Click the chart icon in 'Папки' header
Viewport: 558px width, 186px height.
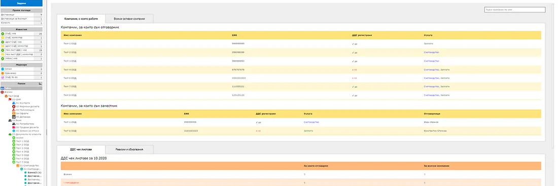(x=40, y=83)
